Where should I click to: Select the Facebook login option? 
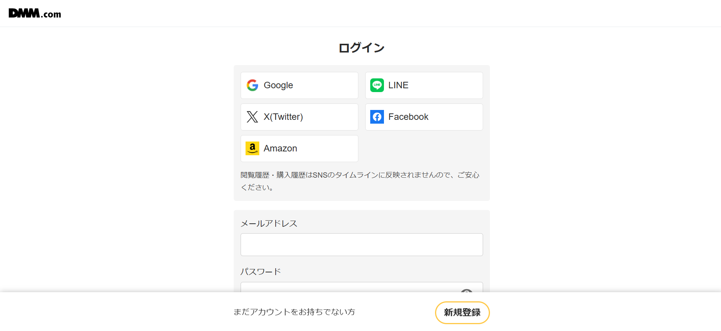tap(424, 117)
